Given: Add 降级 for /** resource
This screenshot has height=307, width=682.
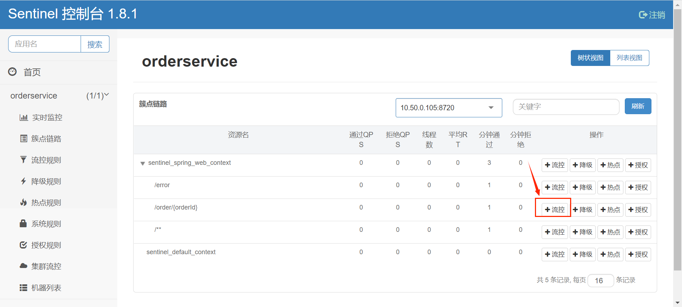Looking at the screenshot, I should tap(583, 232).
